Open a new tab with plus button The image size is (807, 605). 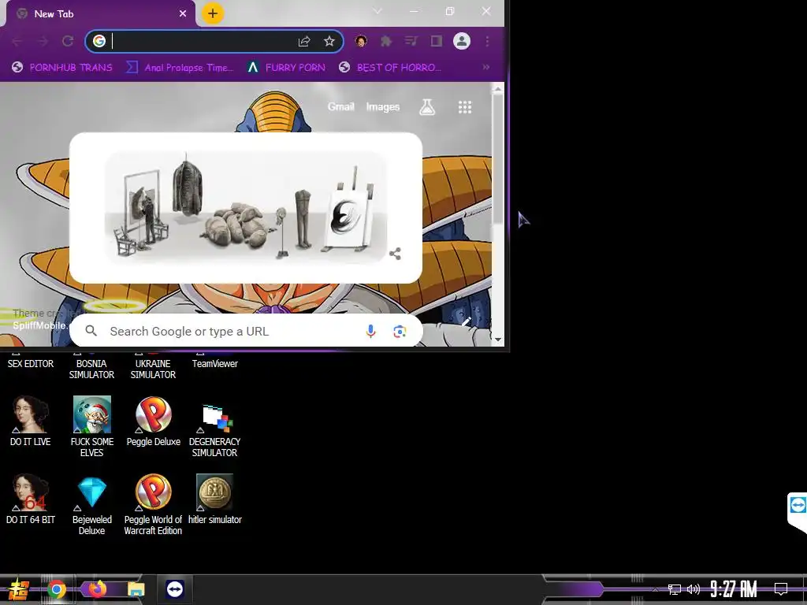coord(213,14)
